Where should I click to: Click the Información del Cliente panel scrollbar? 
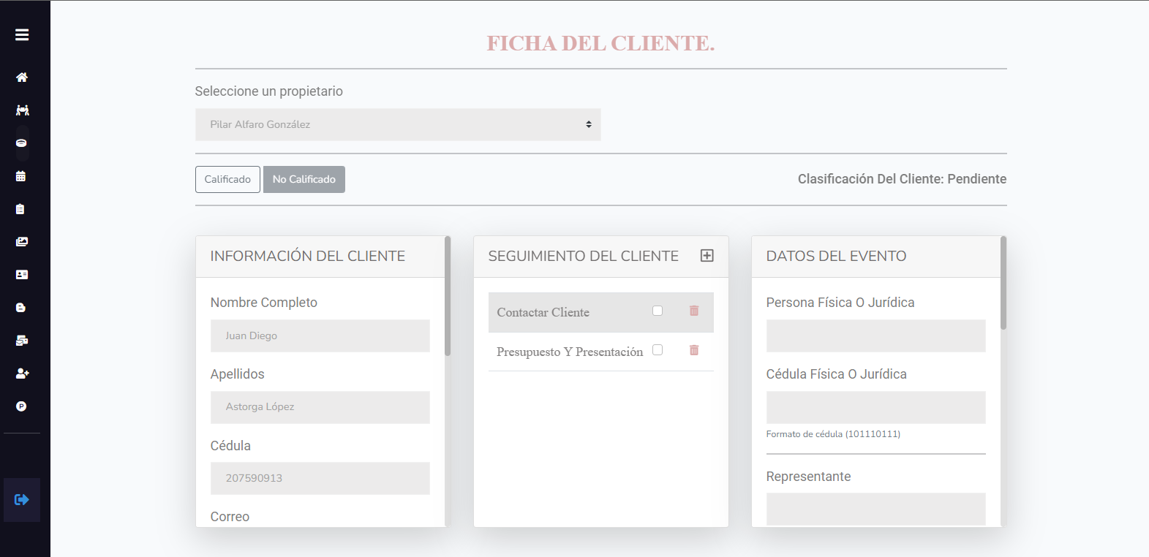click(x=448, y=296)
